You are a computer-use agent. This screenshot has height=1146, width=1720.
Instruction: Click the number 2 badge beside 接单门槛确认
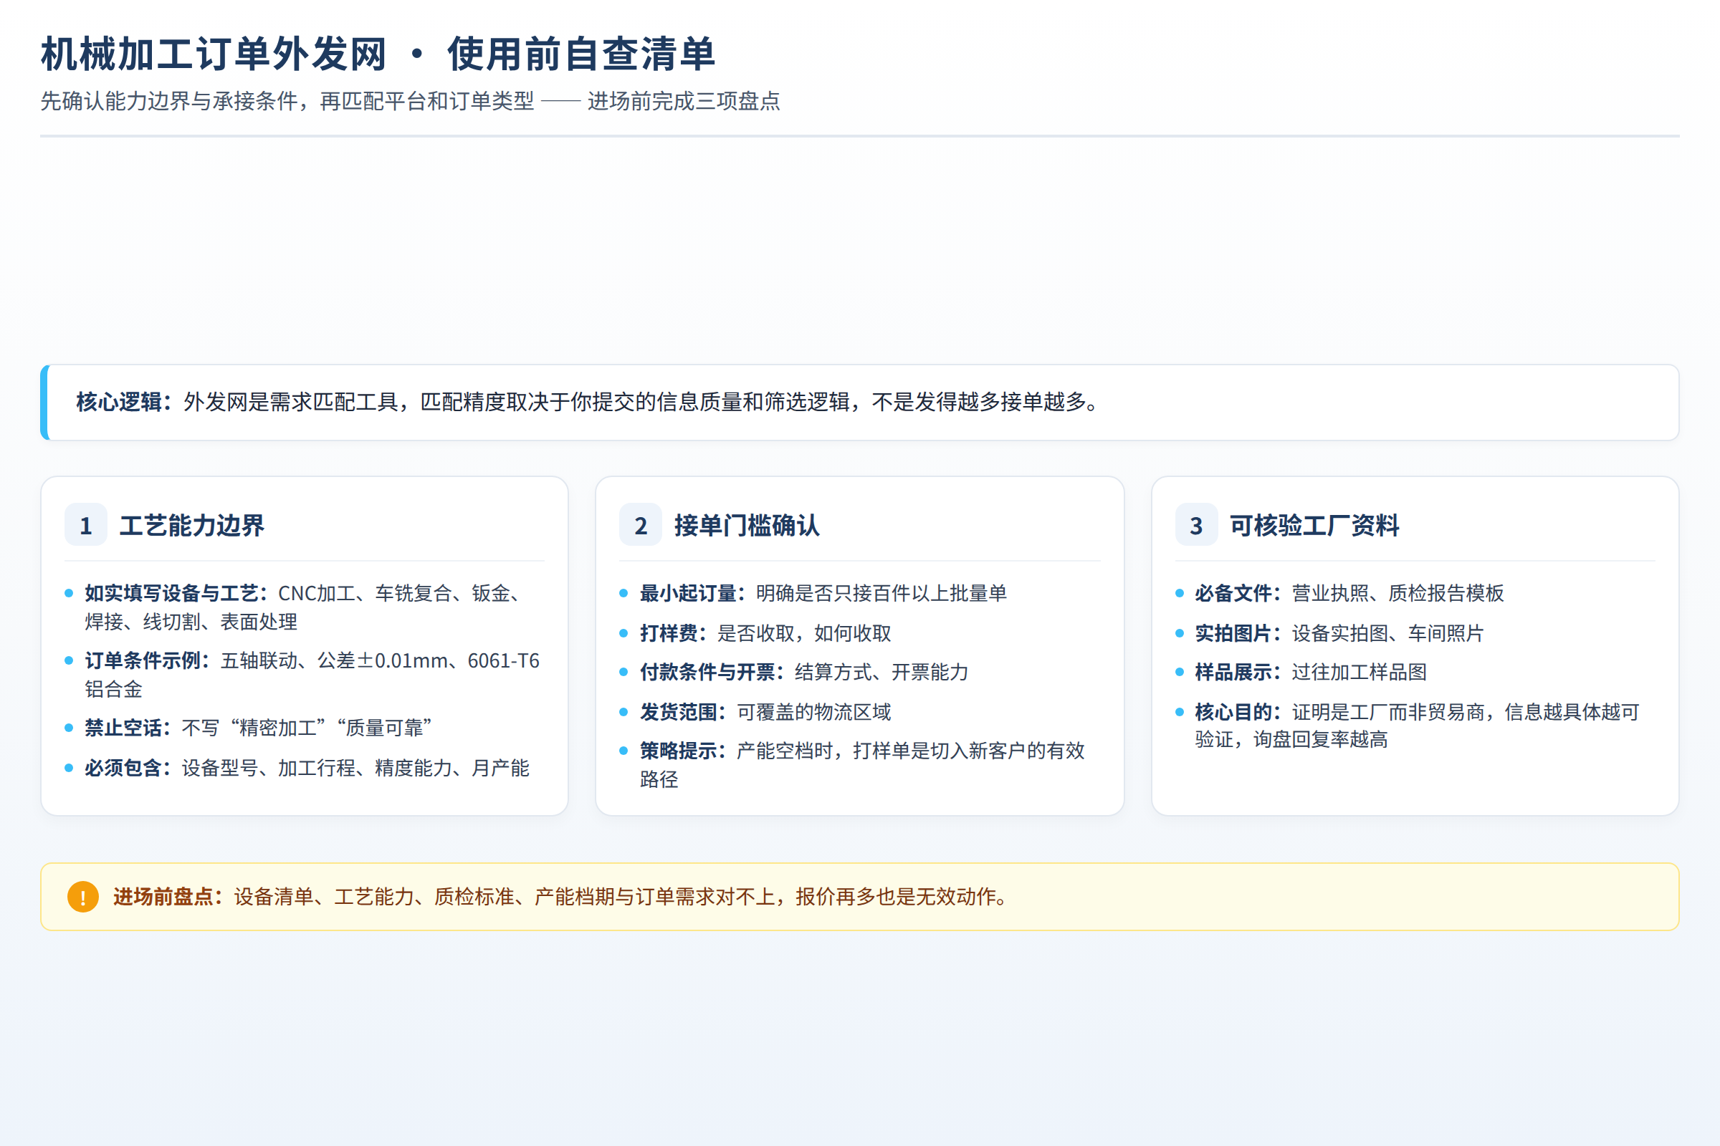click(641, 525)
